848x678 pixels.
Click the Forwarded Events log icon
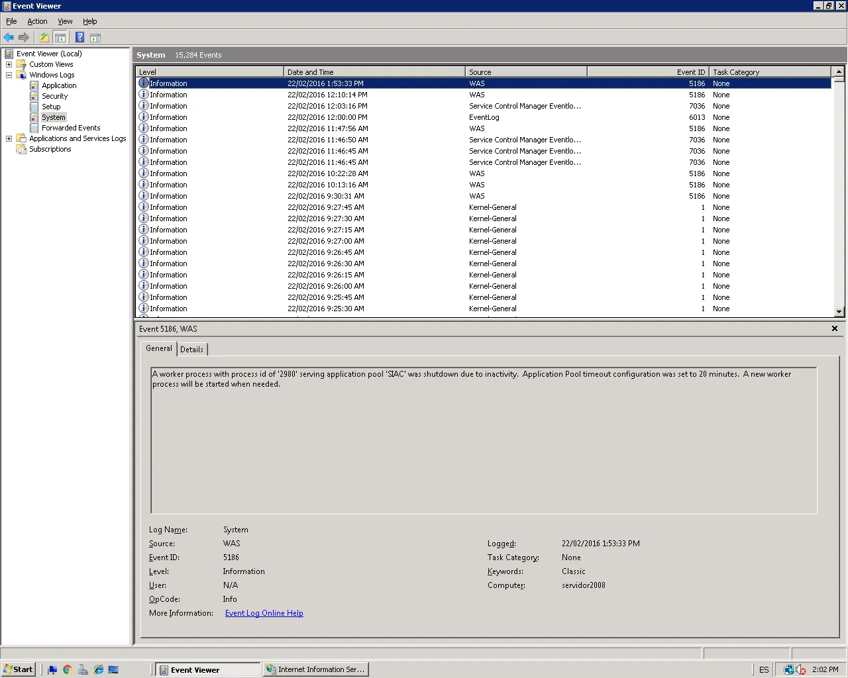(34, 128)
